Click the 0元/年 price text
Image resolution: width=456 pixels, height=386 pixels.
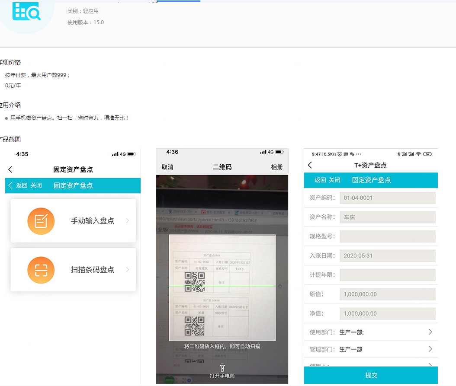13,86
